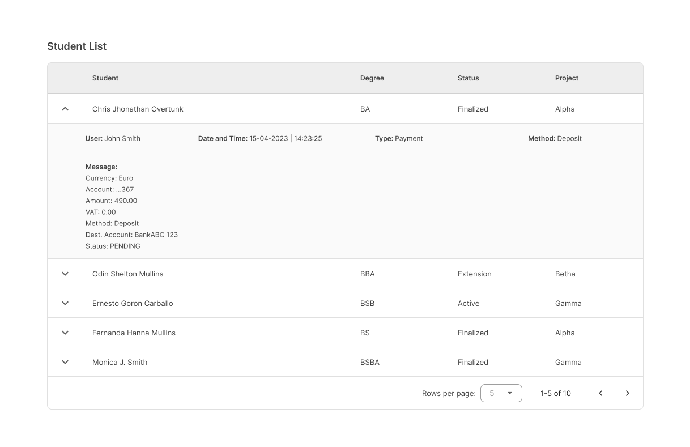The image size is (690, 447).
Task: Click the BSBA degree cell
Action: coord(369,362)
